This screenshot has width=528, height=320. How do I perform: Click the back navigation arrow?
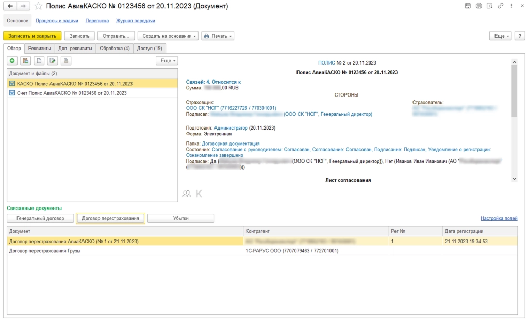pos(10,6)
